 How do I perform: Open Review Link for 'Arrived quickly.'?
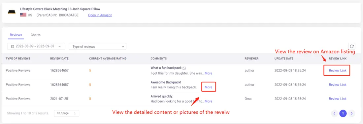(x=338, y=99)
